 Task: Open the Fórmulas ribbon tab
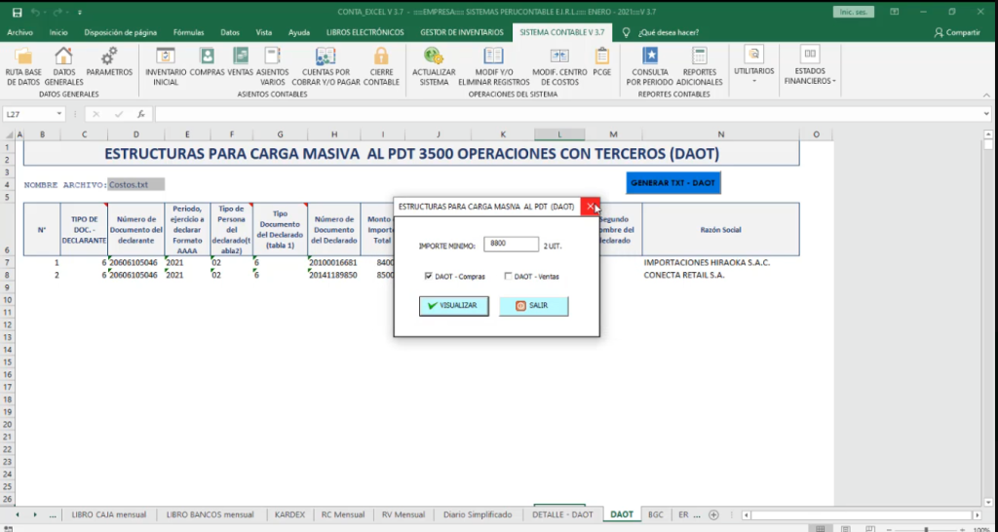[188, 32]
